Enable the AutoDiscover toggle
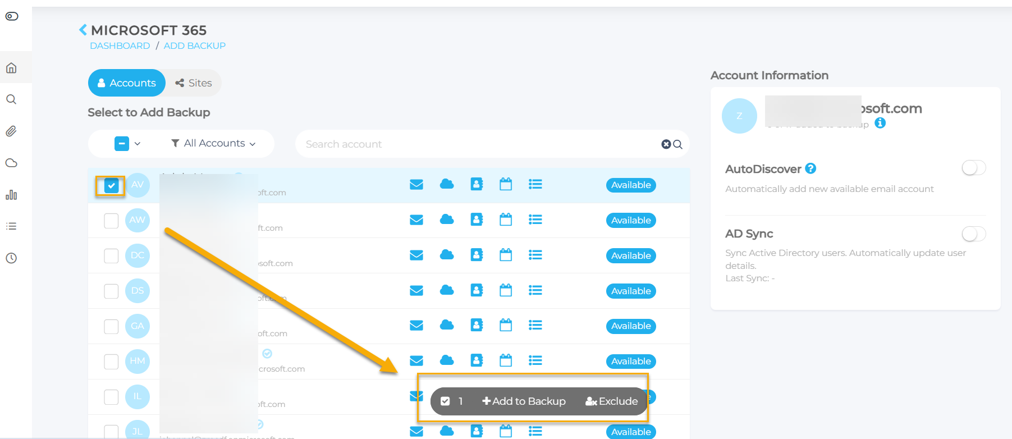Screen dimensions: 1012x439 coord(973,168)
